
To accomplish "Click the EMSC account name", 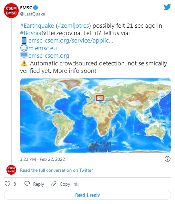I will coord(26,8).
